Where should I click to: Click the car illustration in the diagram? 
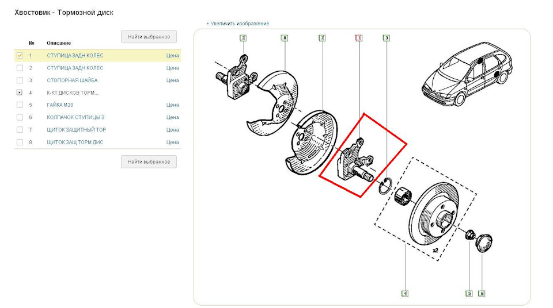pos(467,74)
